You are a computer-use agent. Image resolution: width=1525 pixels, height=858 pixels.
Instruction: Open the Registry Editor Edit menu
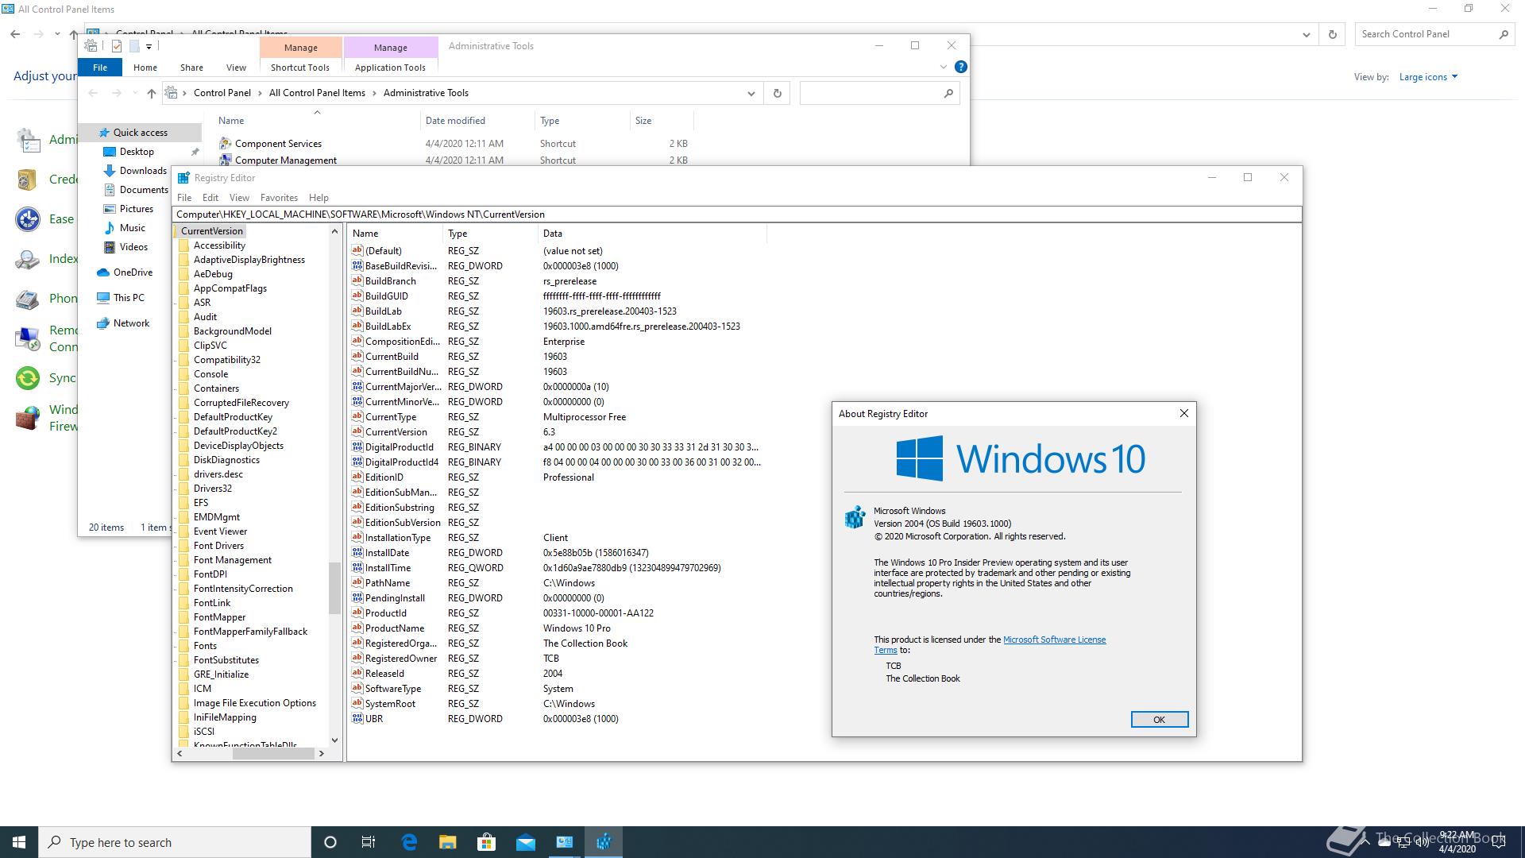pos(210,198)
